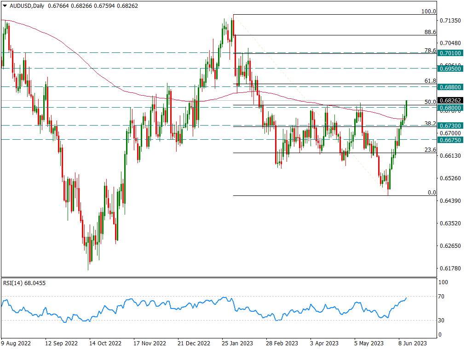Click the Fibonacci 38.2 level label
The height and width of the screenshot is (349, 466).
(x=430, y=124)
